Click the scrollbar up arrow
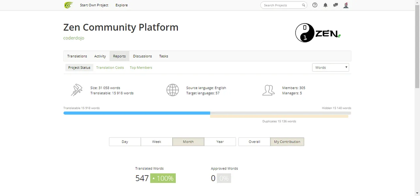 (x=417, y=2)
